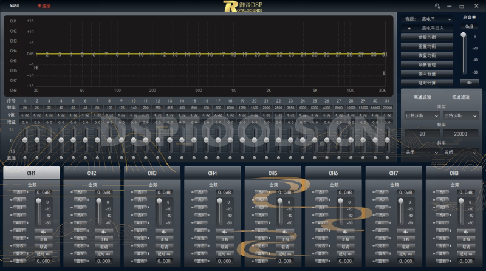This screenshot has width=486, height=271.
Task: Toggle 正相 phase button on CH5
Action: pos(285,239)
